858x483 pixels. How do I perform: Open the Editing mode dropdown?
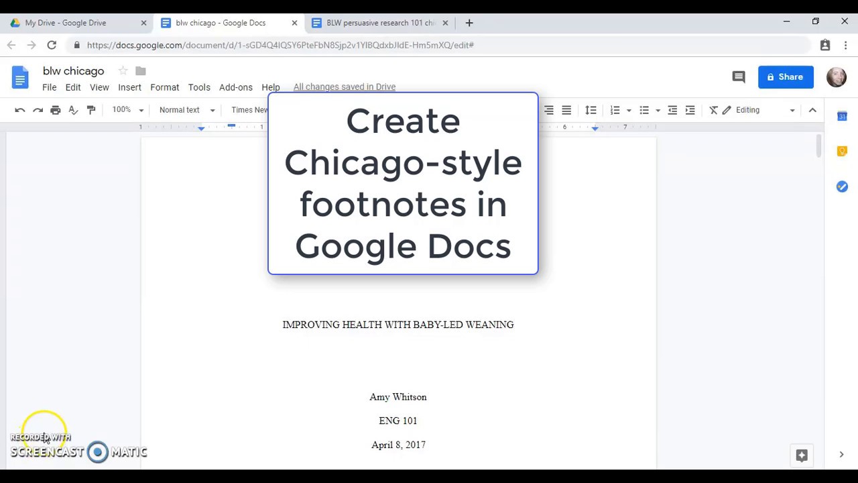(x=758, y=110)
